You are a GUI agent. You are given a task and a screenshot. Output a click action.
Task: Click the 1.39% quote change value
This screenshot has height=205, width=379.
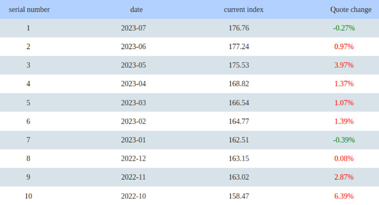[x=344, y=121]
